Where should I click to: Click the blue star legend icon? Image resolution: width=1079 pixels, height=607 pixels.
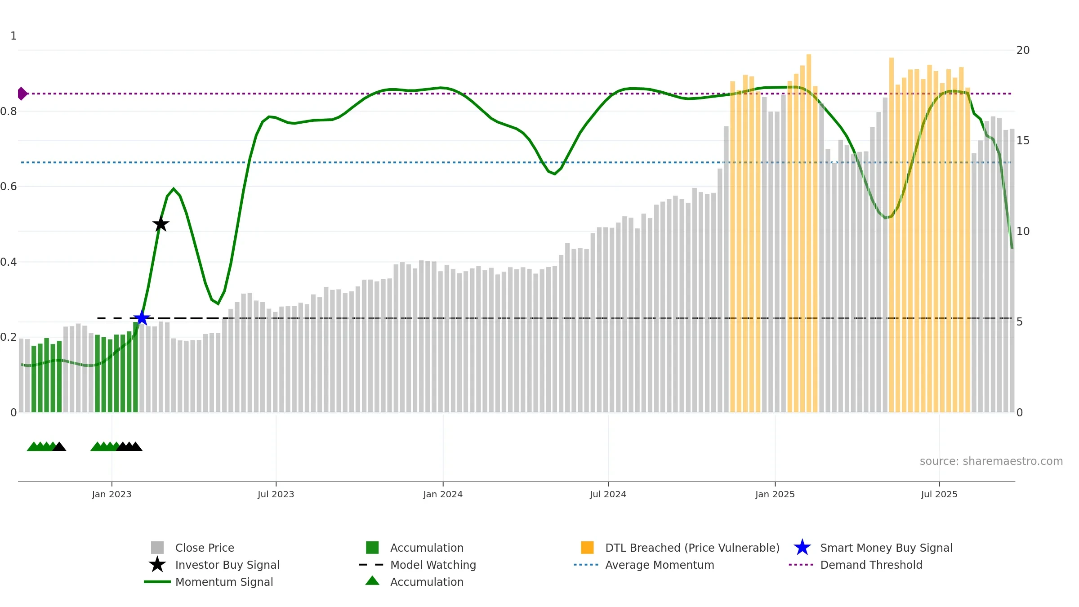[x=802, y=548]
